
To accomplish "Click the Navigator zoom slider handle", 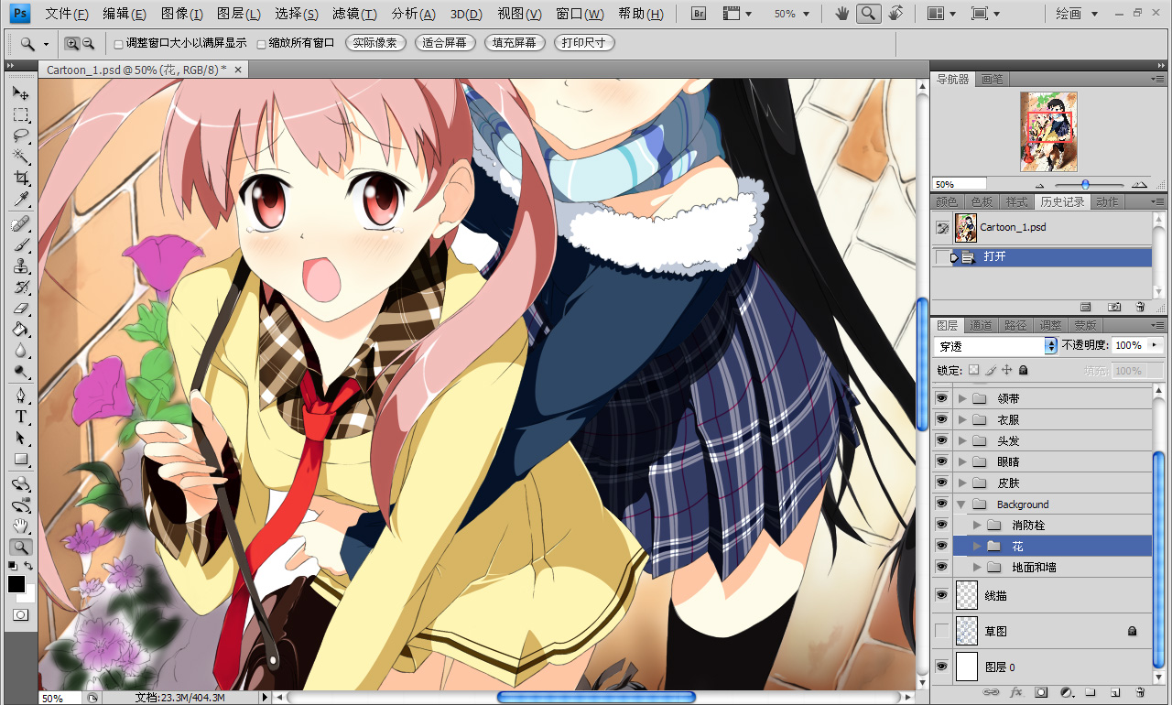I will [x=1085, y=184].
